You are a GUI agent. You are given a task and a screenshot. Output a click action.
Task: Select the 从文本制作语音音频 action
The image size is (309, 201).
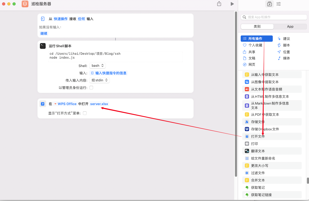click(272, 89)
